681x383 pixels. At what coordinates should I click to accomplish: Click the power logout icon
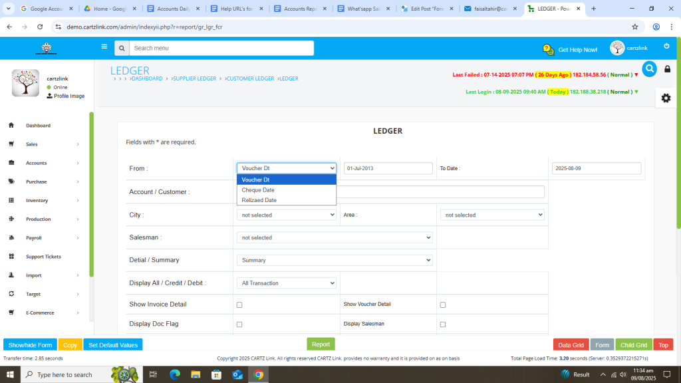click(666, 46)
